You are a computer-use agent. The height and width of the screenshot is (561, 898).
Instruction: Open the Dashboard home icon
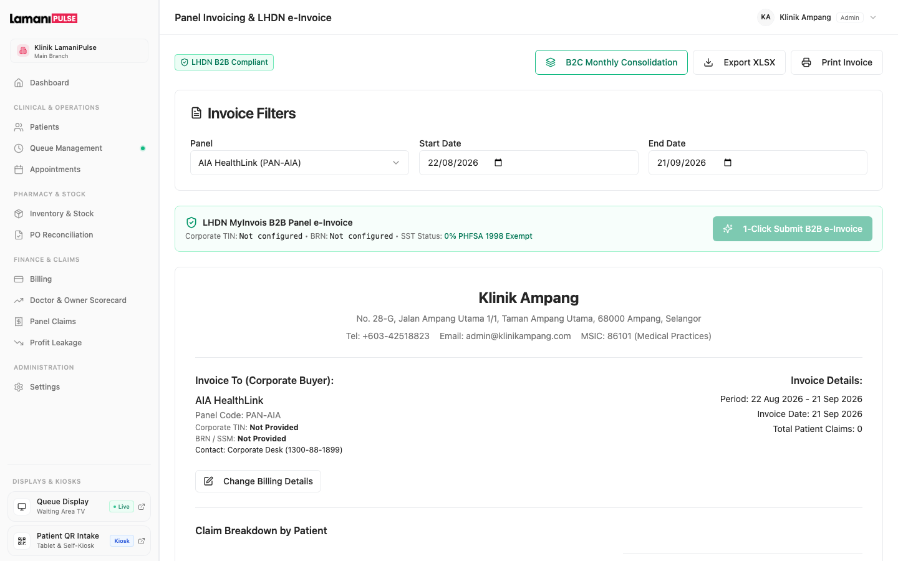(19, 83)
